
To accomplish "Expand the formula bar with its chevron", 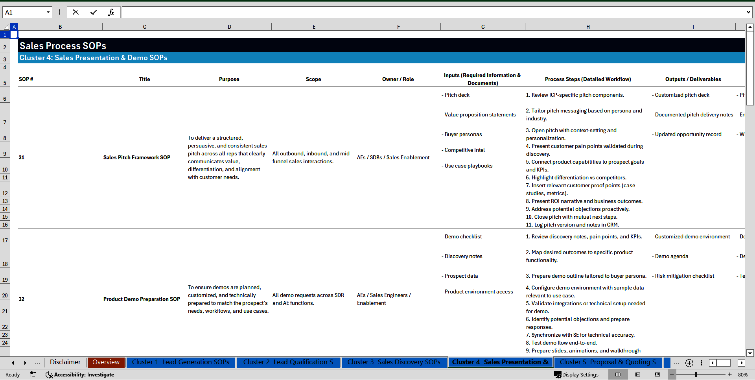I will pos(749,12).
